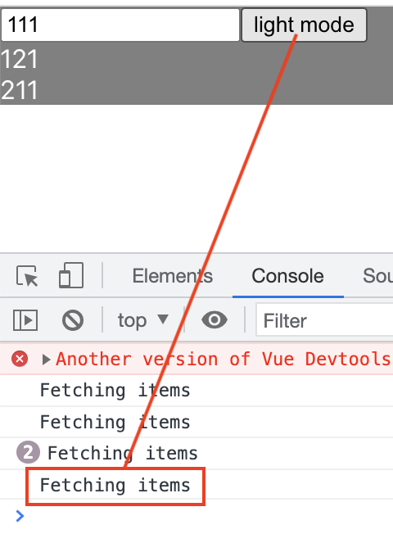Screen dimensions: 393x534
Task: Select the Console tab
Action: (x=287, y=276)
